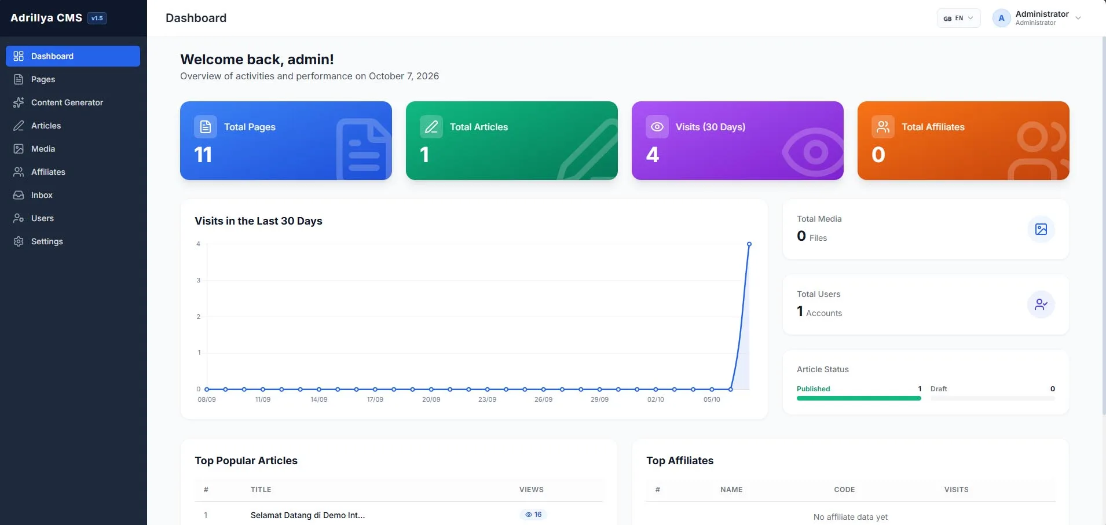1106x525 pixels.
Task: Click the pencil icon on Total Articles card
Action: pos(431,127)
